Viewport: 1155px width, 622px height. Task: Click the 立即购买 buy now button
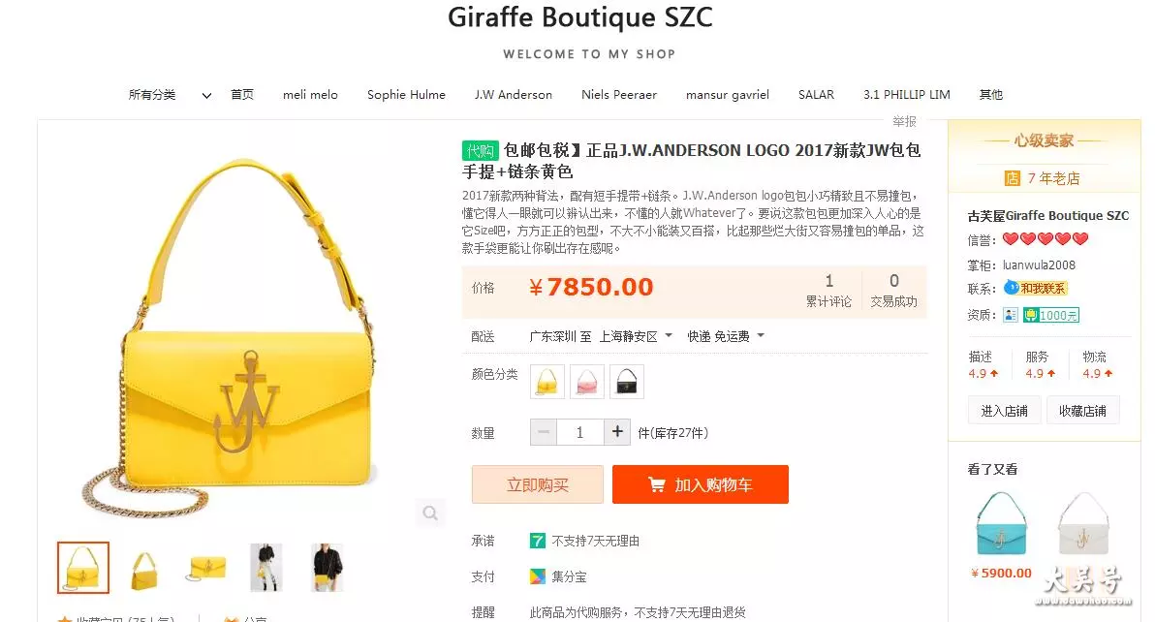click(x=538, y=484)
